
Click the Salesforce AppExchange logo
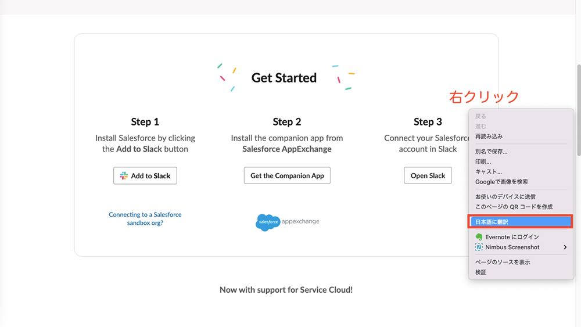287,222
